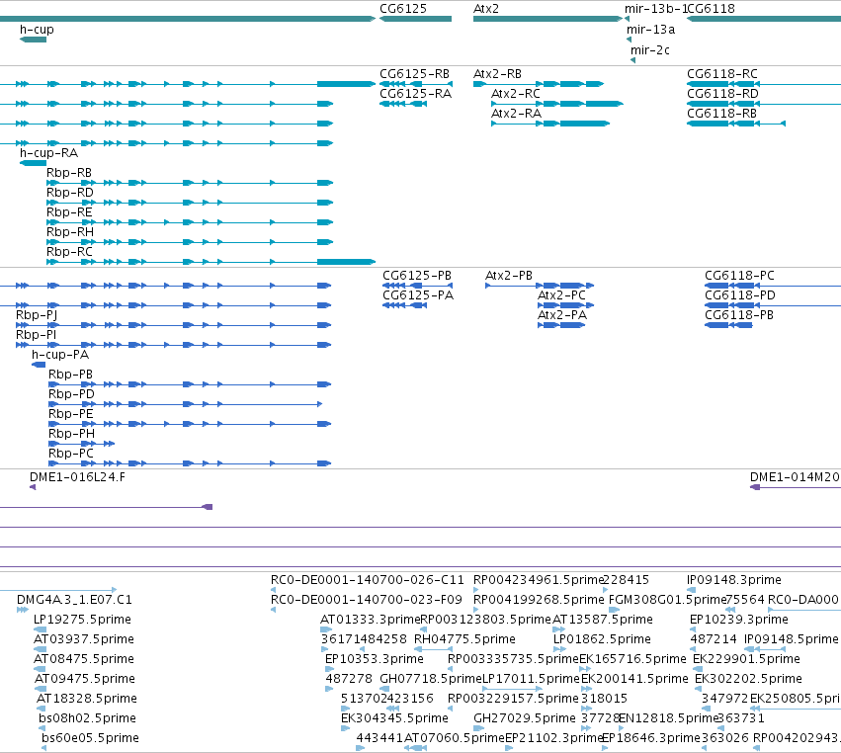Click the EP10239.3prime EST label
Image resolution: width=841 pixels, height=753 pixels.
coord(739,620)
